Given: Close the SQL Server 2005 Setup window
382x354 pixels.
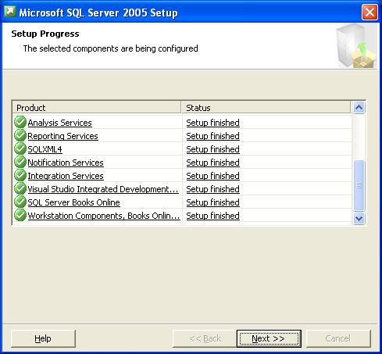Looking at the screenshot, I should pos(370,12).
